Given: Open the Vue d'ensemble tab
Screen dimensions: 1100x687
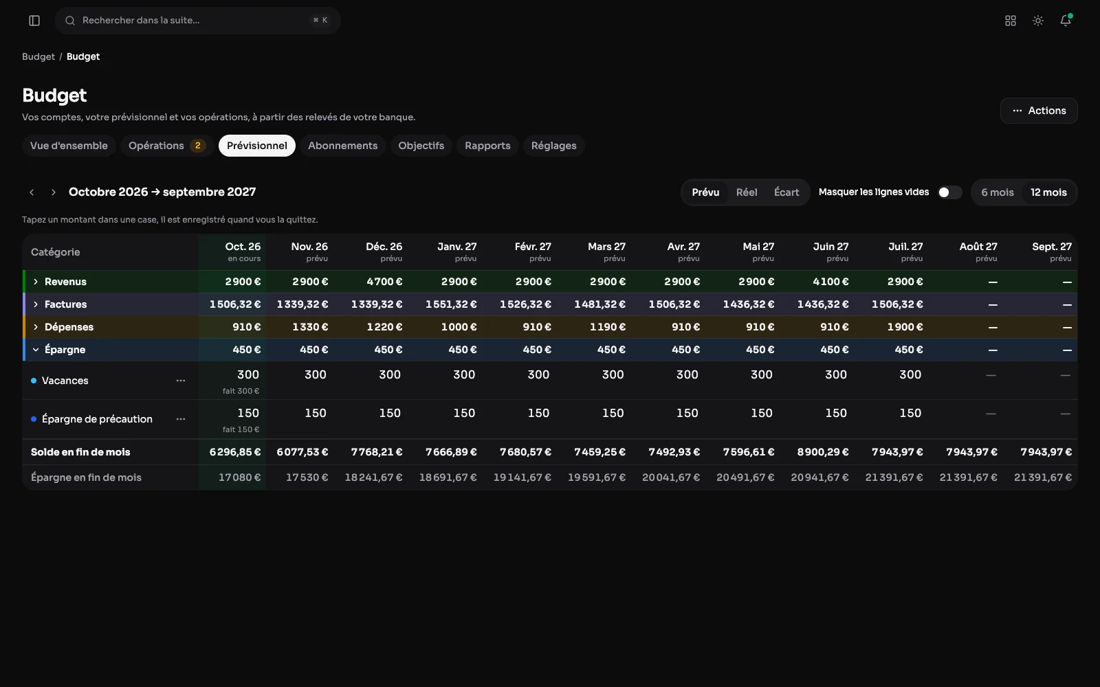Looking at the screenshot, I should 69,146.
